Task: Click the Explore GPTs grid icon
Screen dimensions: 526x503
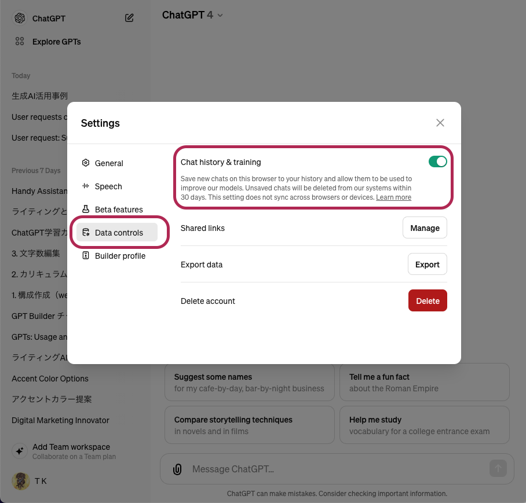Action: tap(20, 41)
